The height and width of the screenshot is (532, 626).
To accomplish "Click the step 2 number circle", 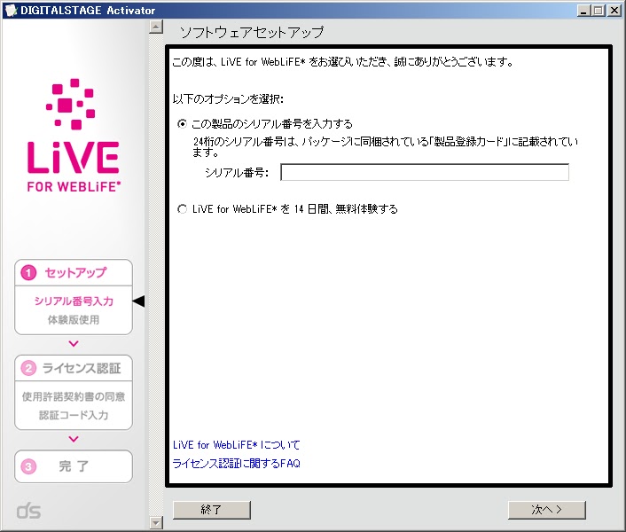I will point(28,368).
